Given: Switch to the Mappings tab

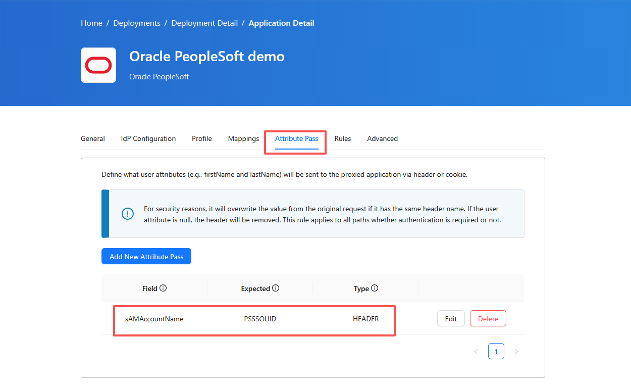Looking at the screenshot, I should point(243,138).
